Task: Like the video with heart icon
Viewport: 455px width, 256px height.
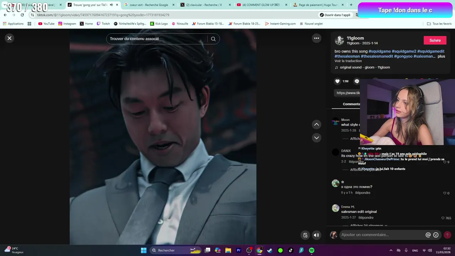Action: [x=337, y=81]
